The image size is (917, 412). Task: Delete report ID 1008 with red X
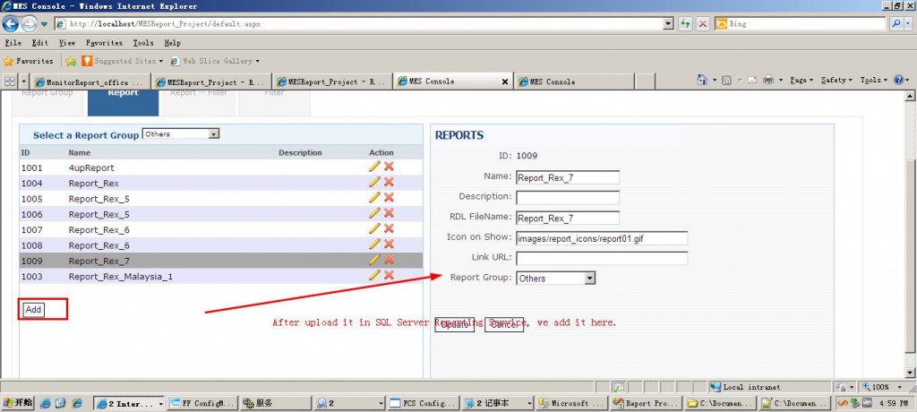389,244
